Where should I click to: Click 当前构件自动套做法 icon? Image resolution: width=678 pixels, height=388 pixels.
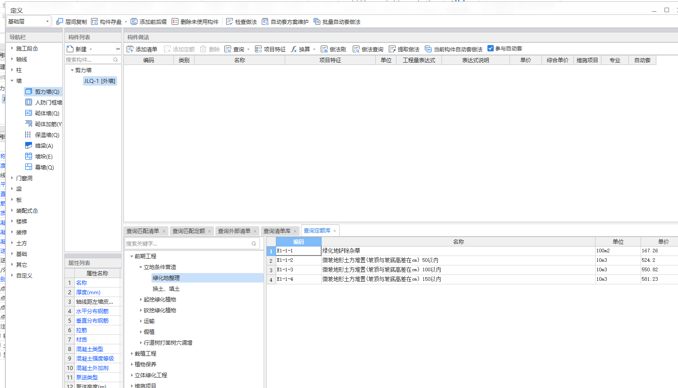click(x=428, y=49)
